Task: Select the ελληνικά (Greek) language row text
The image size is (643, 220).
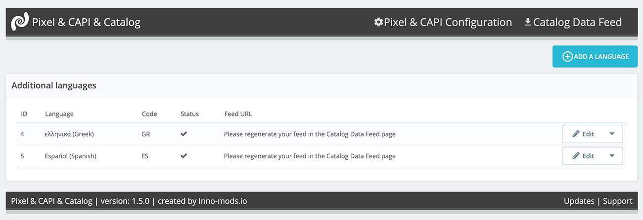Action: [x=69, y=134]
